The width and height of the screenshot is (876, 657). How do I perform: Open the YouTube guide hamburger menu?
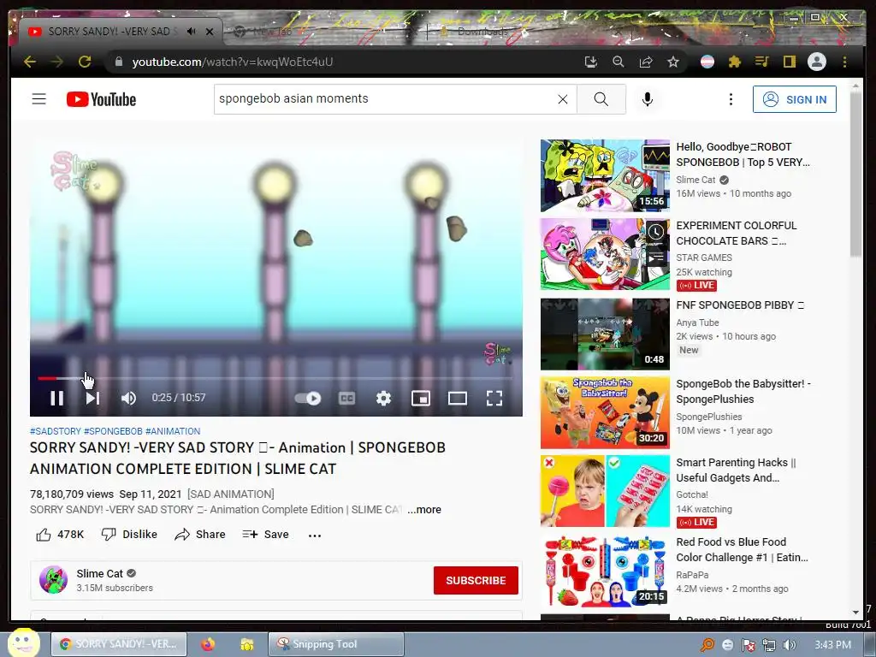[39, 99]
